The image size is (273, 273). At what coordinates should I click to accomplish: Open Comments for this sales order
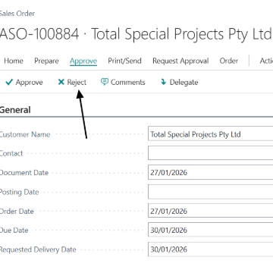[x=128, y=82]
